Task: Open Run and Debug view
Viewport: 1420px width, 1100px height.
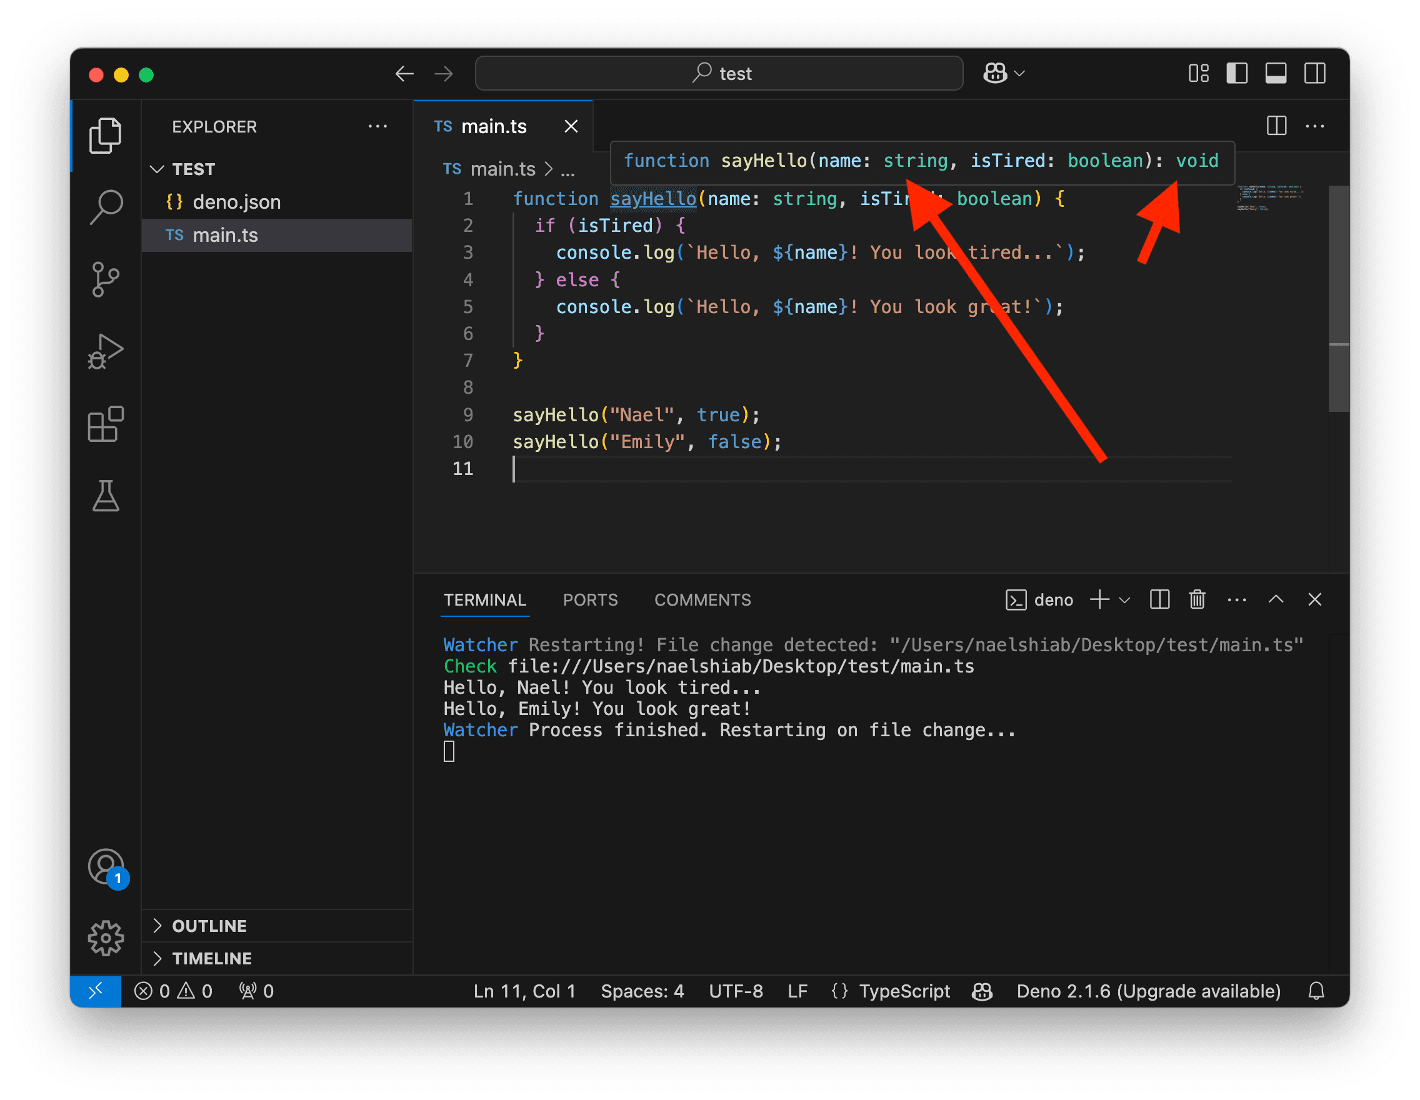Action: [106, 352]
